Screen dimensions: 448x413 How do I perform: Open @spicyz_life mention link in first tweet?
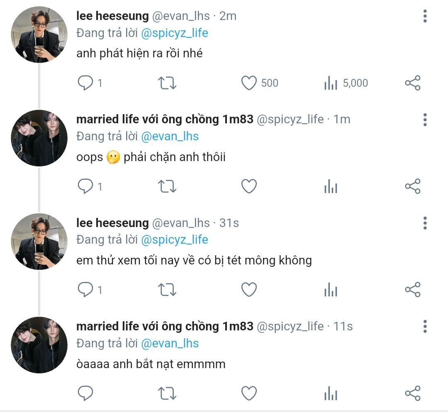(x=174, y=33)
